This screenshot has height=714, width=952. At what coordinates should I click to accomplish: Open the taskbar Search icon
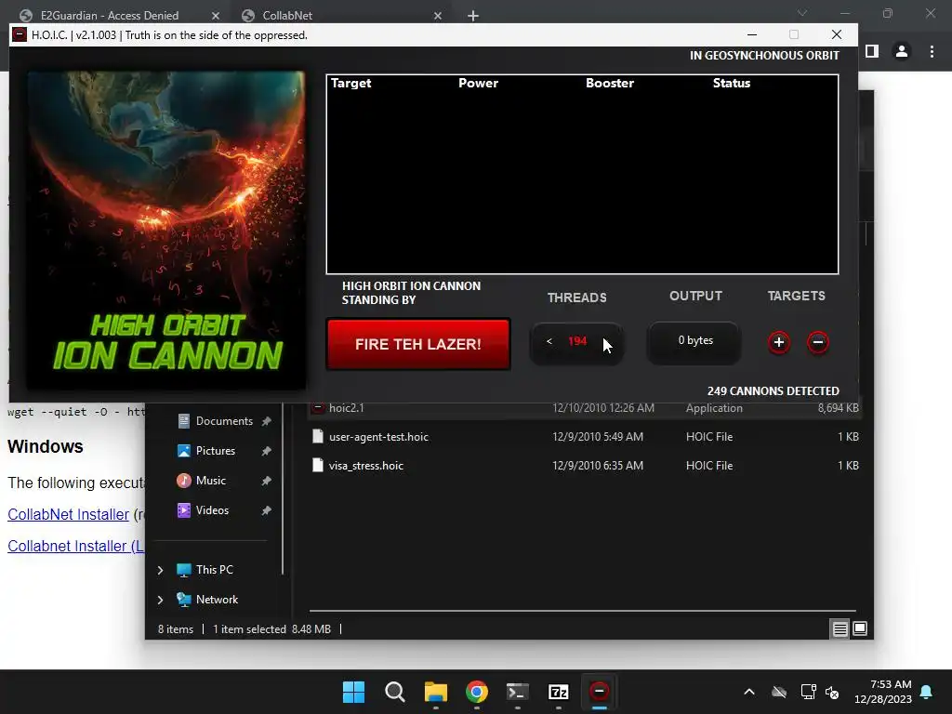(x=394, y=692)
